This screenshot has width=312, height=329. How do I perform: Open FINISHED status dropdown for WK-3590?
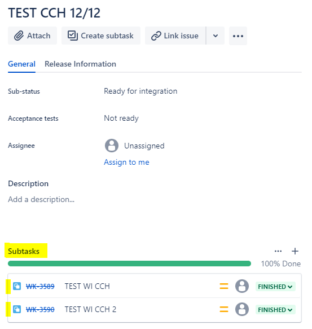[x=275, y=309]
